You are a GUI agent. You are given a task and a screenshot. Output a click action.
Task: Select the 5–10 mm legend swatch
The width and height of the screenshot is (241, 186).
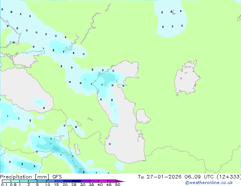click(x=41, y=181)
